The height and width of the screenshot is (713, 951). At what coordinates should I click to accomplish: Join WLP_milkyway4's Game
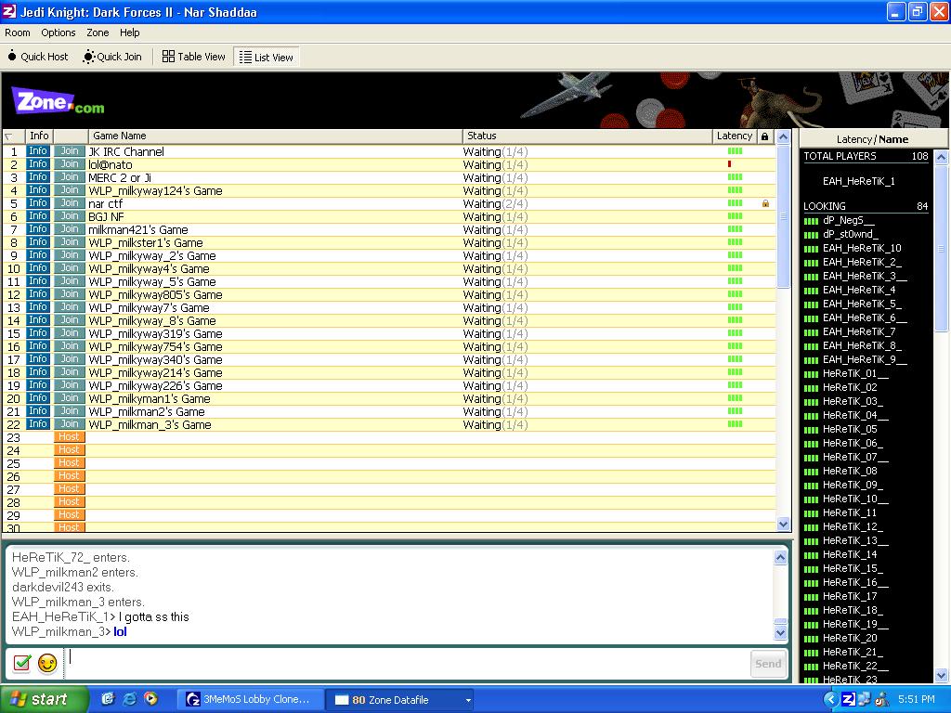[69, 268]
